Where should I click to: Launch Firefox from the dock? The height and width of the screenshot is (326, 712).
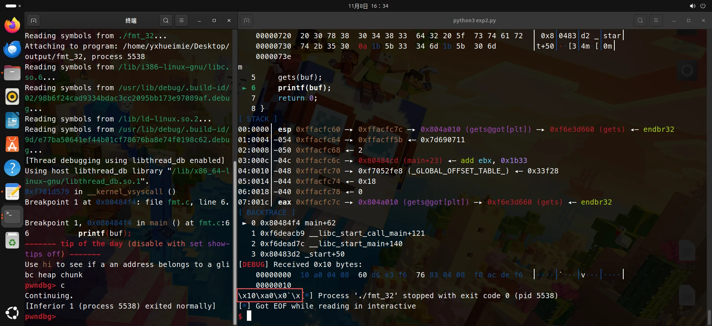tap(12, 25)
